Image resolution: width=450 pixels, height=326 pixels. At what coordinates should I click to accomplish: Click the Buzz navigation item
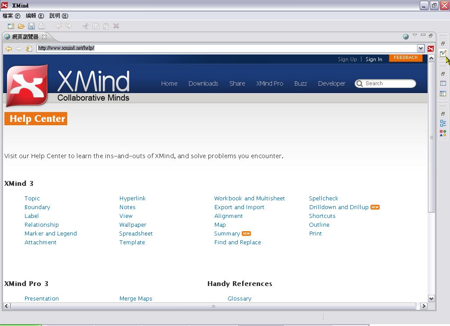tap(301, 83)
